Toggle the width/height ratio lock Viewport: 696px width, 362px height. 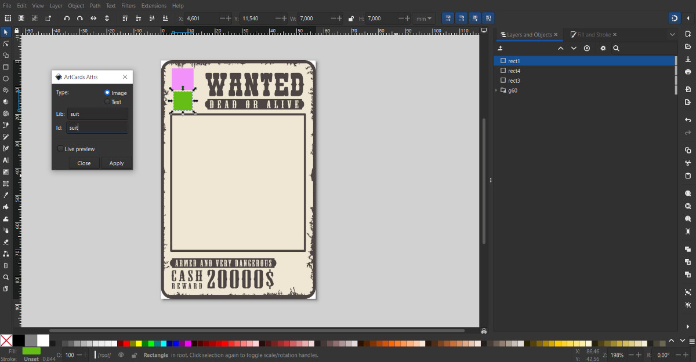click(351, 19)
